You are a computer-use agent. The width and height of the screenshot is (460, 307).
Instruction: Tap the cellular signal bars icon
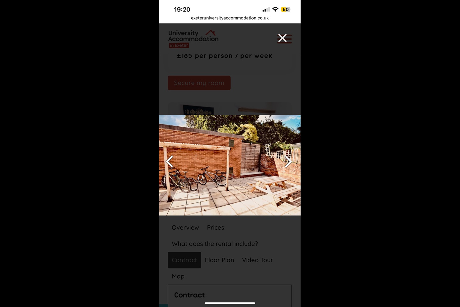point(266,10)
